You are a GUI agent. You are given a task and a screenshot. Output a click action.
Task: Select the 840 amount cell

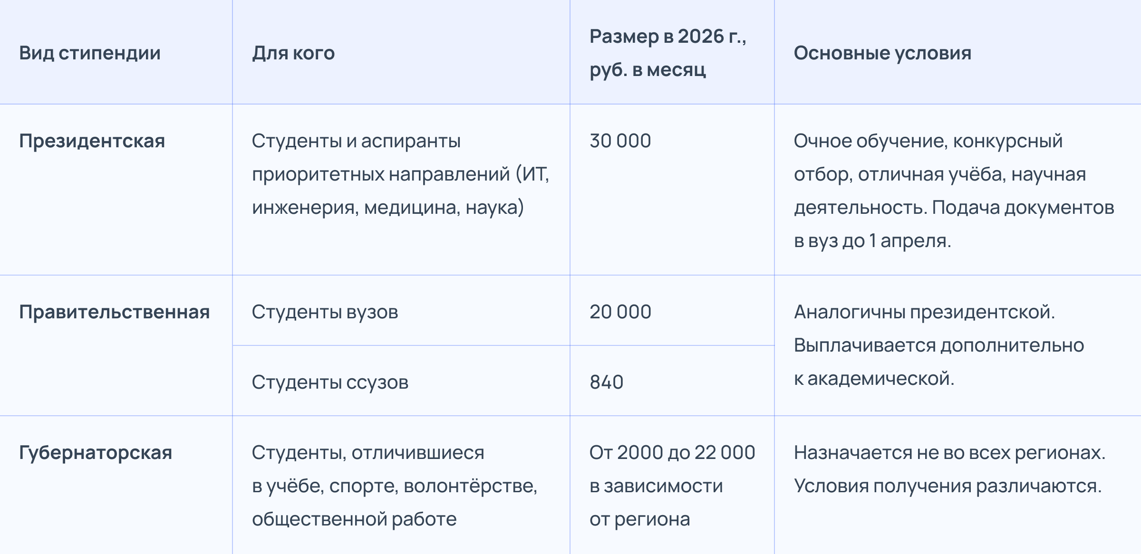pyautogui.click(x=606, y=382)
